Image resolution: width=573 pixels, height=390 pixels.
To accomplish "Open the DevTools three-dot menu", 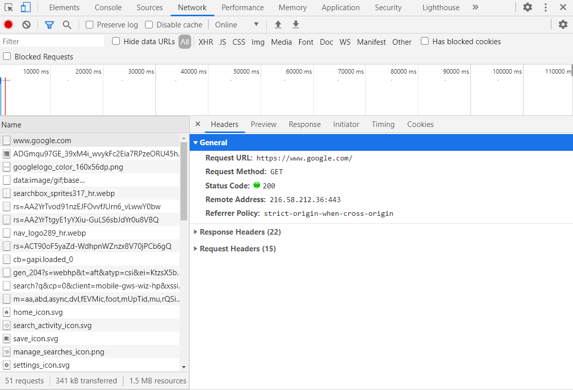I will [546, 7].
